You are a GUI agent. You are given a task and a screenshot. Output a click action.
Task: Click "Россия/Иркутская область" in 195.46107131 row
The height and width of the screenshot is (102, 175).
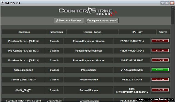coord(89,60)
